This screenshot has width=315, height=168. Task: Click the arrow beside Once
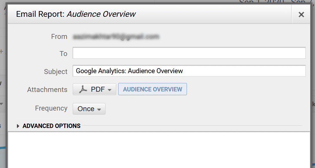[99, 110]
